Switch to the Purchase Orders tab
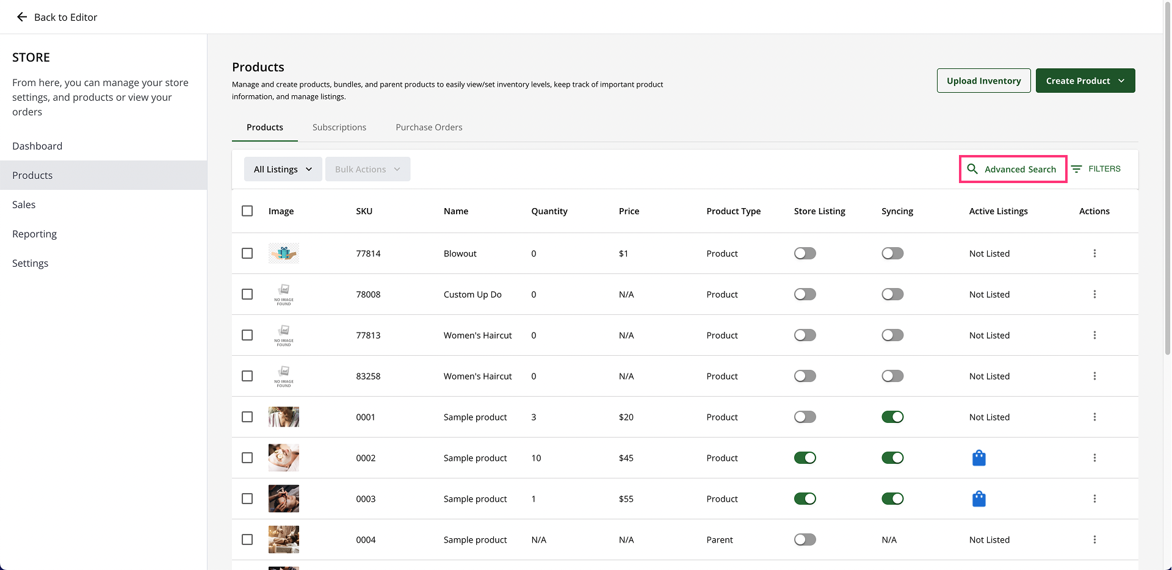 coord(429,127)
